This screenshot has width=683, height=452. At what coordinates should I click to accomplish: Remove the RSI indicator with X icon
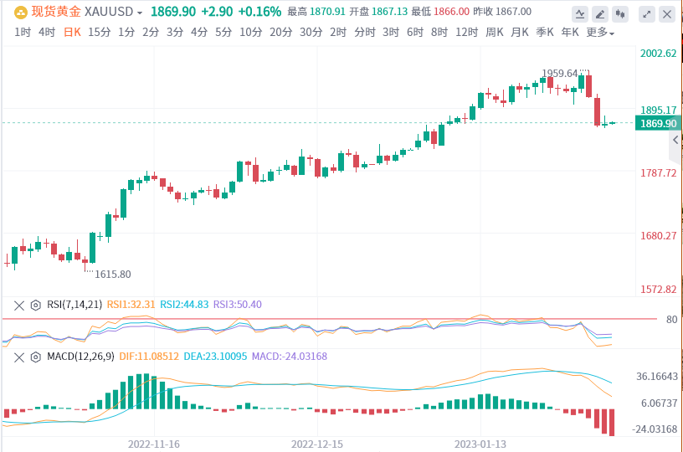pyautogui.click(x=19, y=306)
